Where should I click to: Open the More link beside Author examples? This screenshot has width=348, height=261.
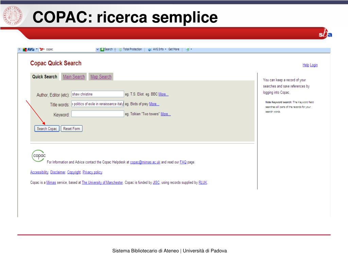tap(163, 94)
